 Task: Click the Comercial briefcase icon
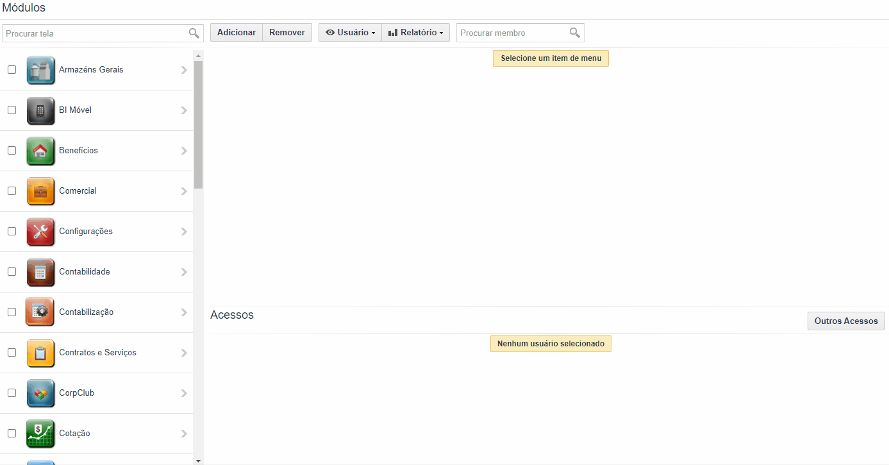pyautogui.click(x=40, y=191)
